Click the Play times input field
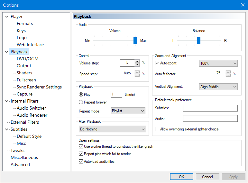This screenshot has width=248, height=183. pos(116,95)
